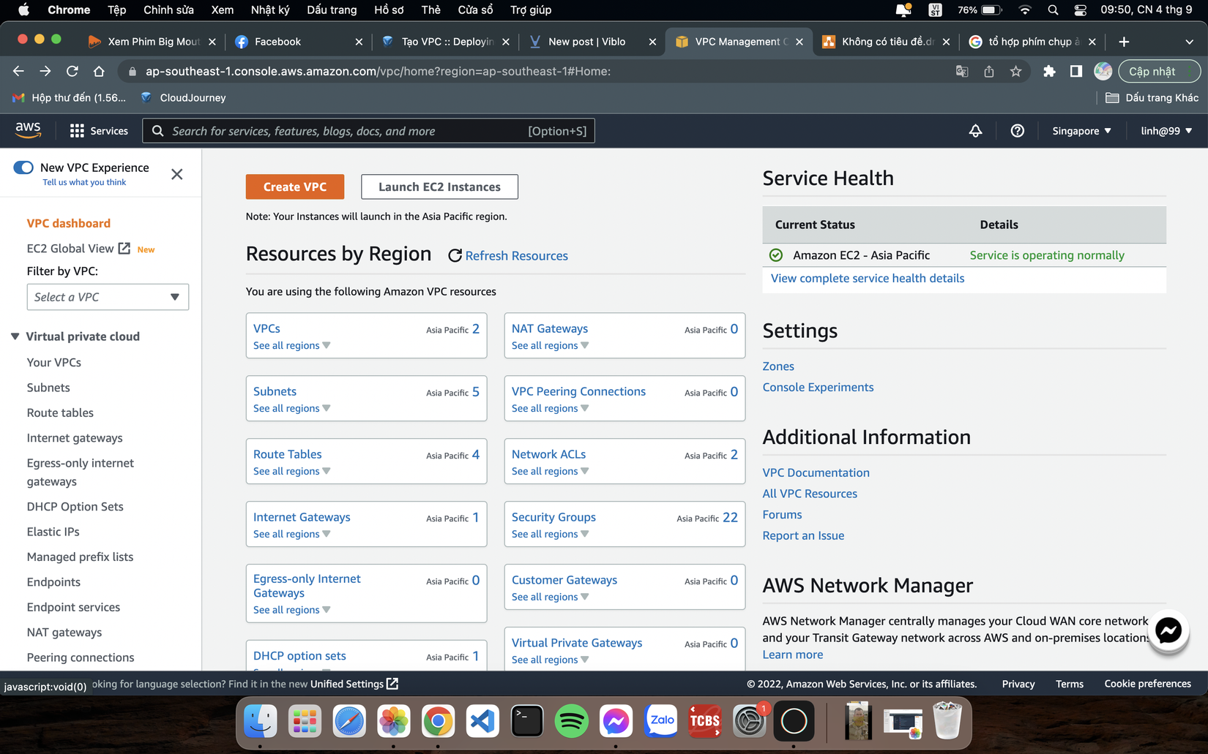Open Spotify from the Dock
The width and height of the screenshot is (1208, 754).
(572, 721)
